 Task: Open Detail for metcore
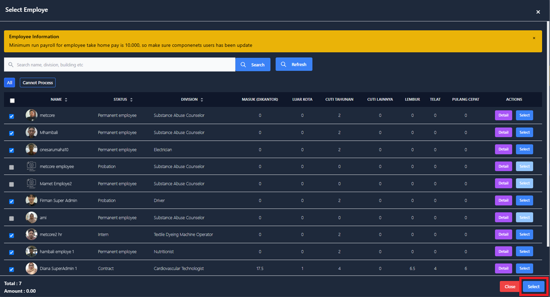click(x=503, y=115)
